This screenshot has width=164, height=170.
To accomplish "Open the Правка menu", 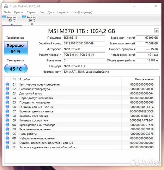I will [x=19, y=12].
